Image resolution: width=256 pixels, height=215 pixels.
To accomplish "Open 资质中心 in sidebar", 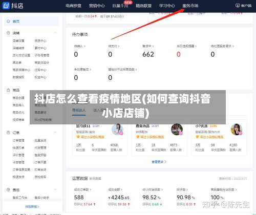I will click(40, 40).
